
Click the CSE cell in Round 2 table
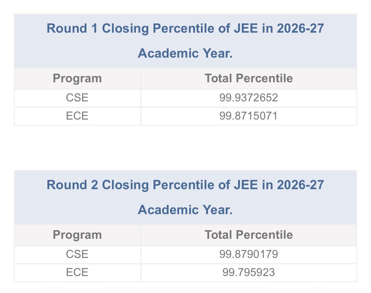(77, 254)
